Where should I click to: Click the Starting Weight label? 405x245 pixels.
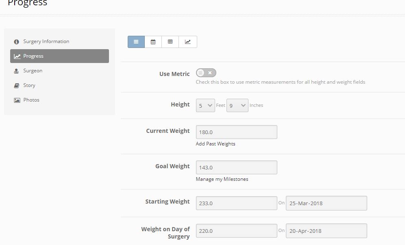(168, 202)
